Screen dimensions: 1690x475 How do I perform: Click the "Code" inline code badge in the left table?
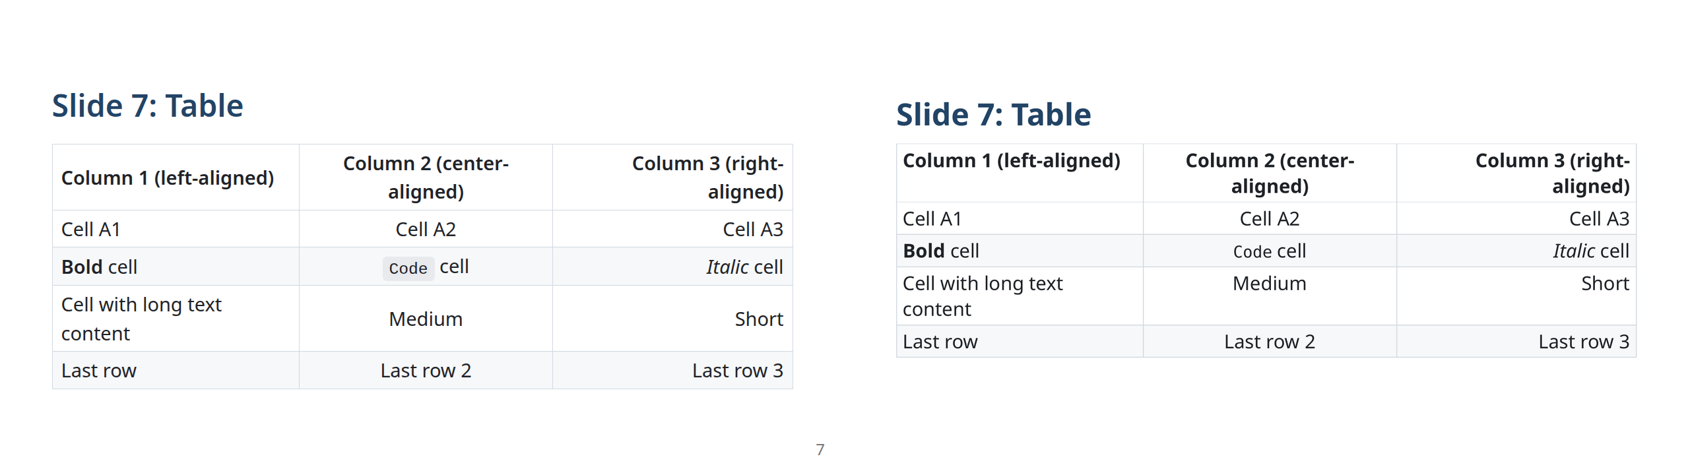(x=408, y=269)
